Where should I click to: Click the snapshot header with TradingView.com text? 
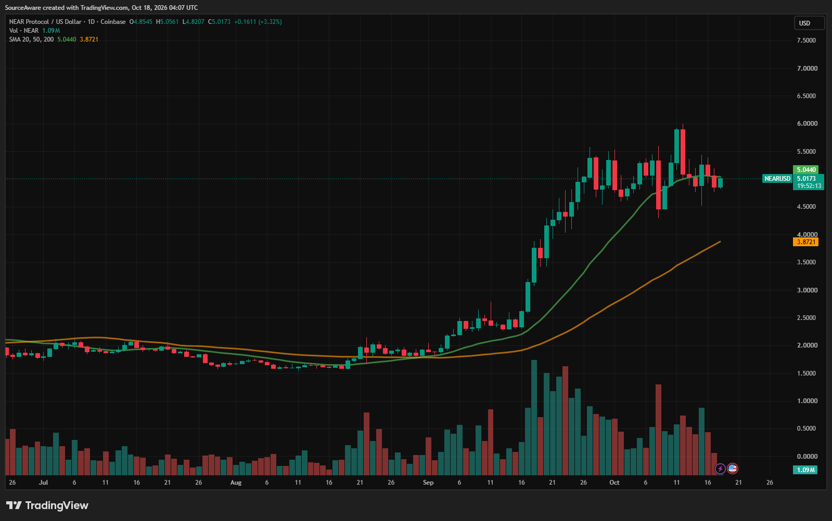pyautogui.click(x=101, y=8)
